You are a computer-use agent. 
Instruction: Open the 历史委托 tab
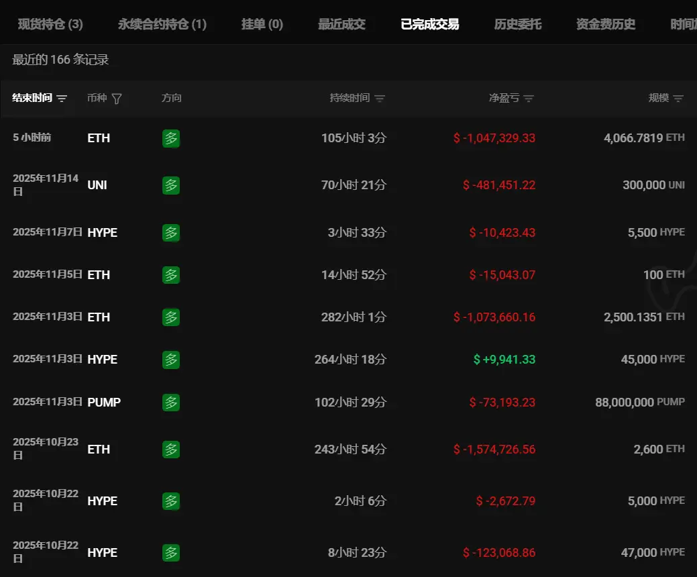coord(518,24)
